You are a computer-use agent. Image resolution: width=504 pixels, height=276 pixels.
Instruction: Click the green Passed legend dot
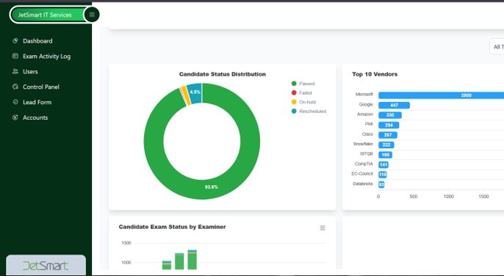coord(294,84)
